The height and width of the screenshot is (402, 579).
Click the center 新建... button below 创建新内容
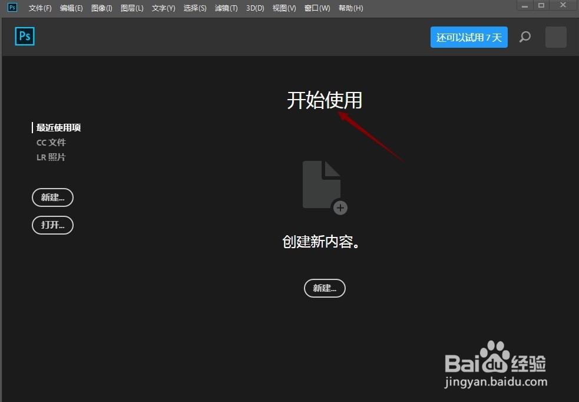click(325, 288)
